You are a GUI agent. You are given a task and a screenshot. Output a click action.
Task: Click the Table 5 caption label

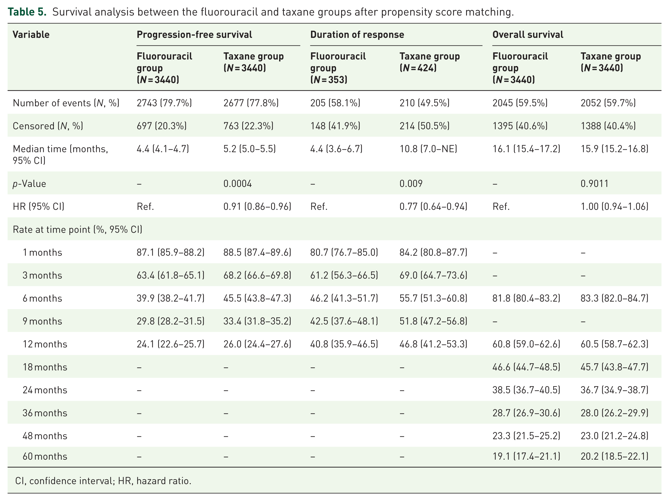(27, 12)
